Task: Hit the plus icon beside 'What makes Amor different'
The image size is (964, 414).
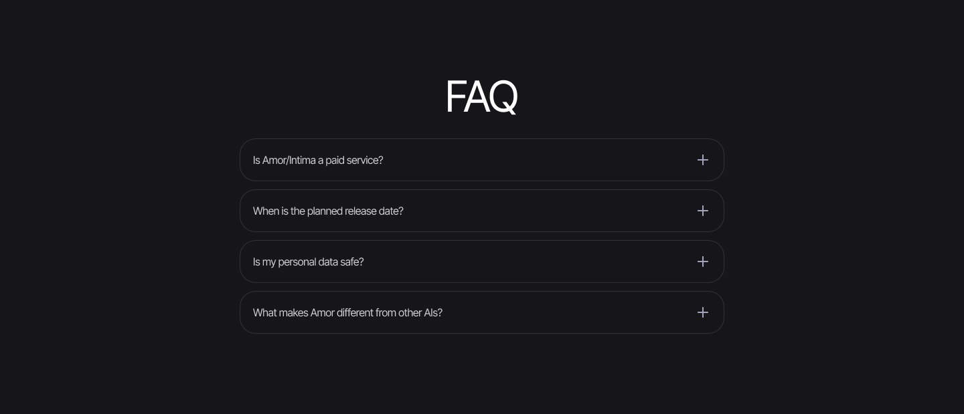Action: (x=702, y=312)
